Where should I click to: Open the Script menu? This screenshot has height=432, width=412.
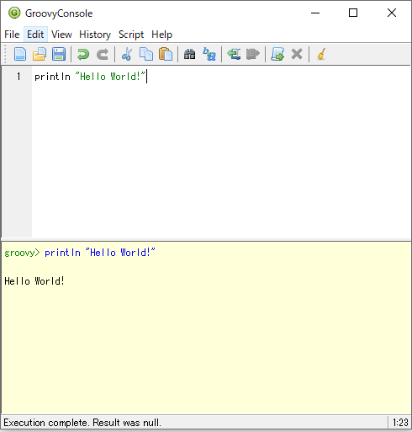click(131, 35)
